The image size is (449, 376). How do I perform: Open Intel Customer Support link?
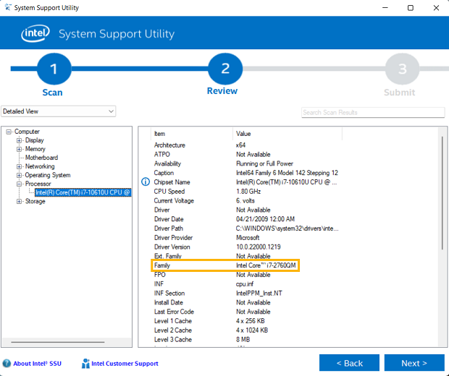(125, 364)
